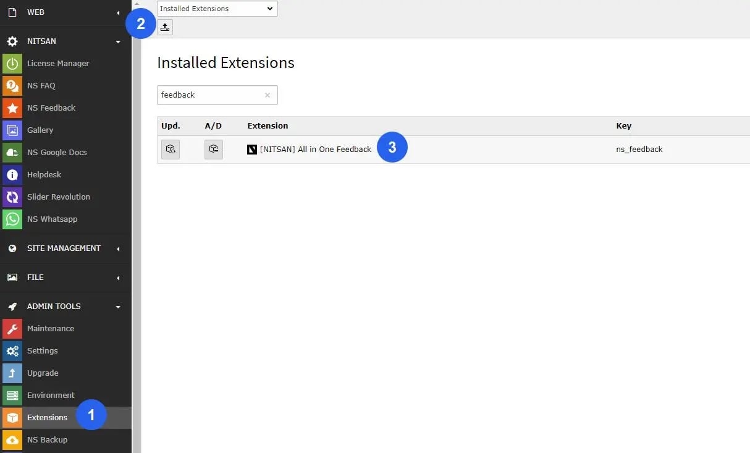Click the WEB page section icon

click(x=12, y=12)
